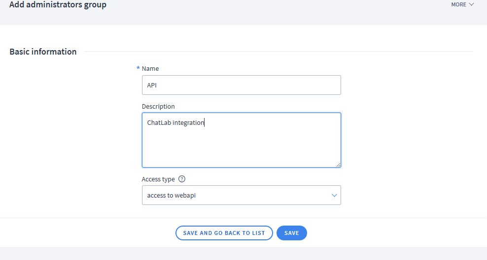The width and height of the screenshot is (487, 260).
Task: Place cursor in 'ChatLab integration' text
Action: (175, 123)
